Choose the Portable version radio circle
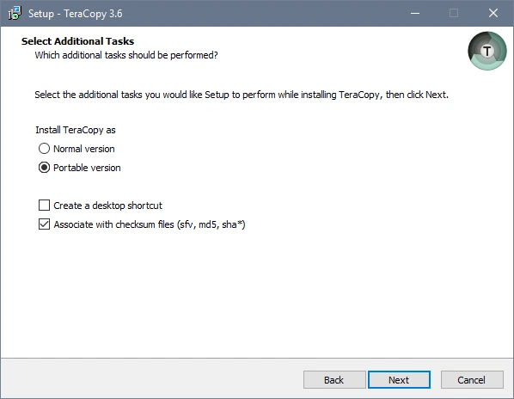The image size is (514, 399). [44, 168]
